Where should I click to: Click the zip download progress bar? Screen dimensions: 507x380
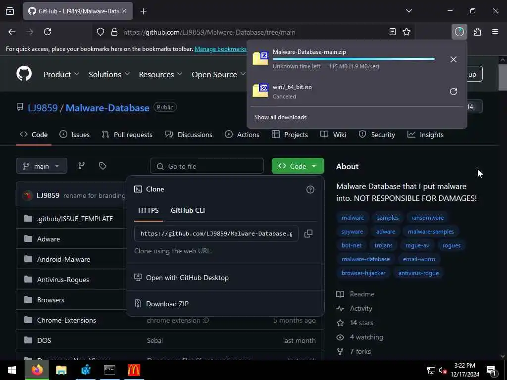[x=354, y=59]
